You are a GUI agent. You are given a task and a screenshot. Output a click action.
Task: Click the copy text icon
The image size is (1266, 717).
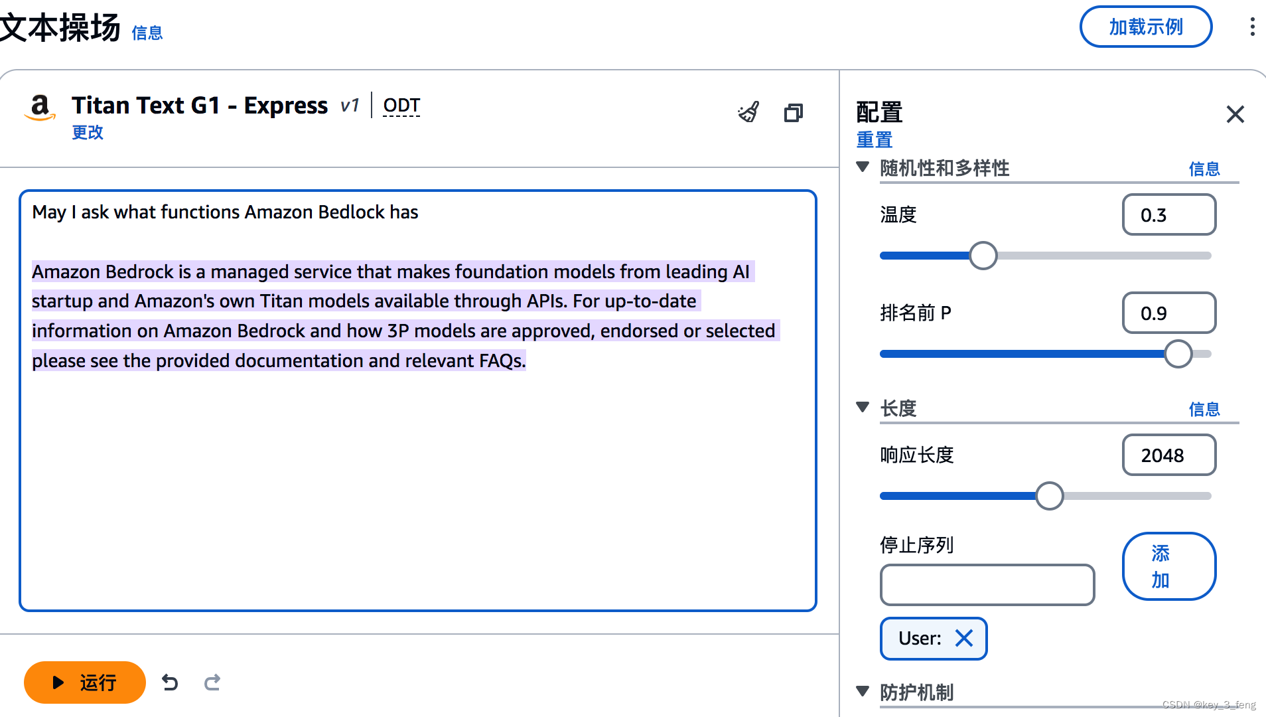tap(794, 113)
